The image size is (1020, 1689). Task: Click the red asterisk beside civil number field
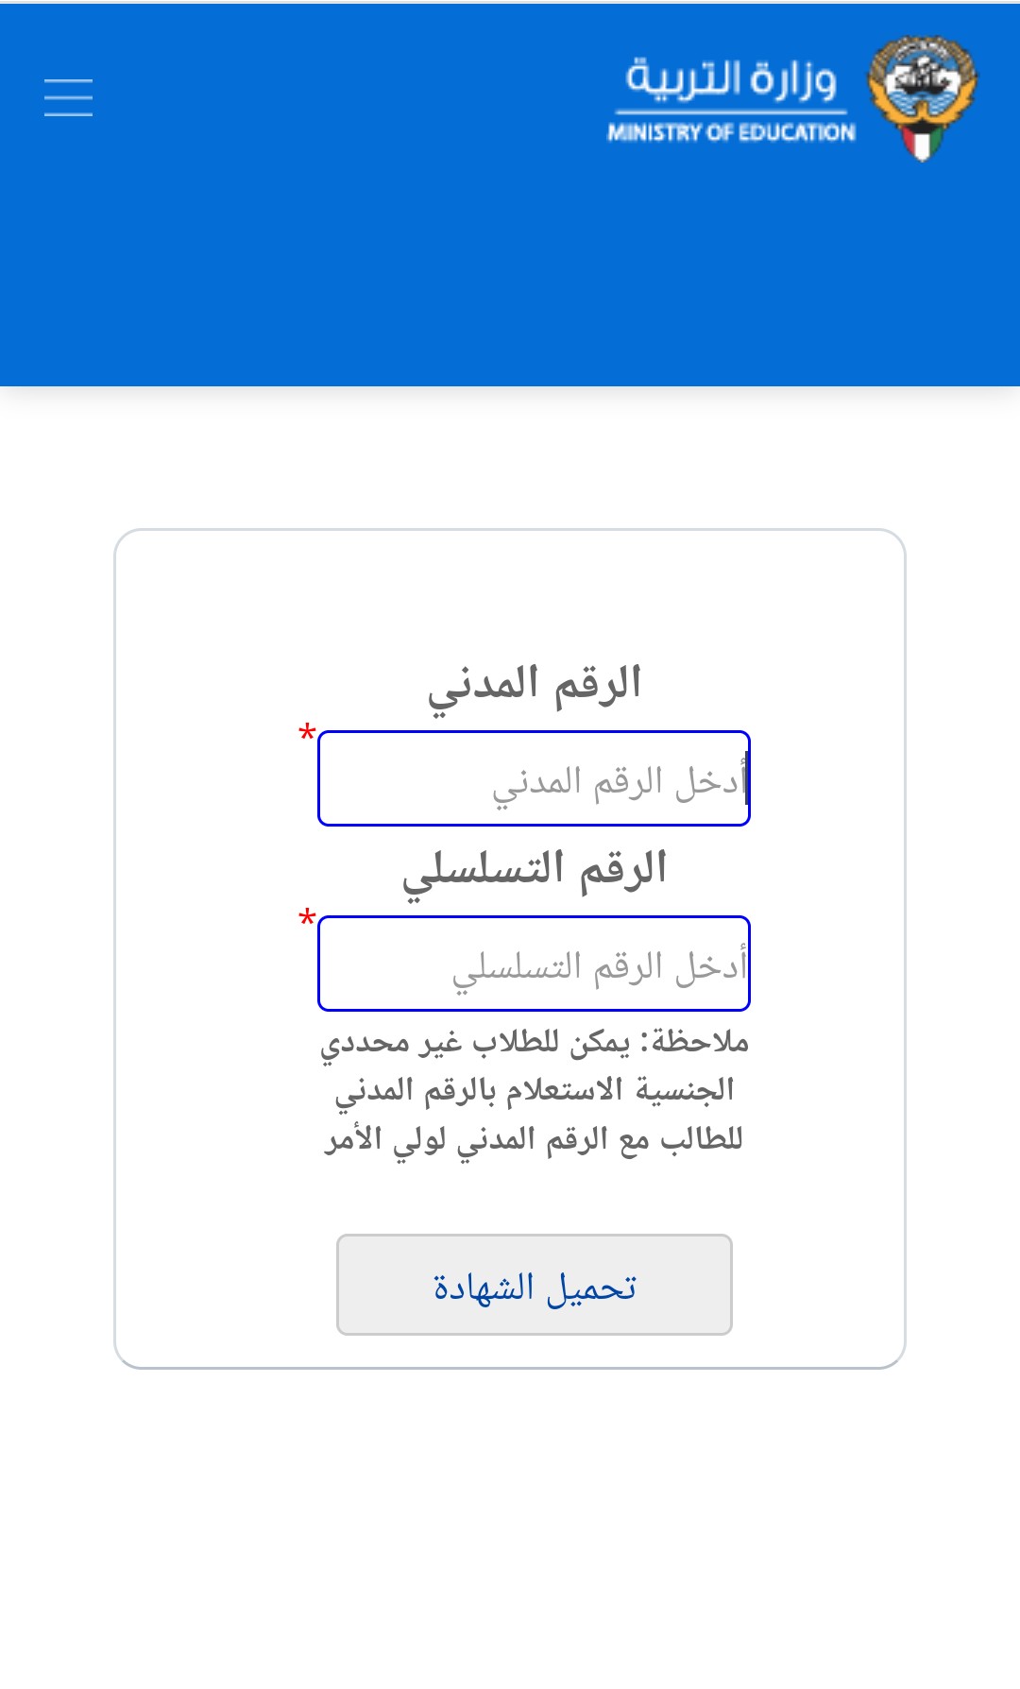point(307,733)
